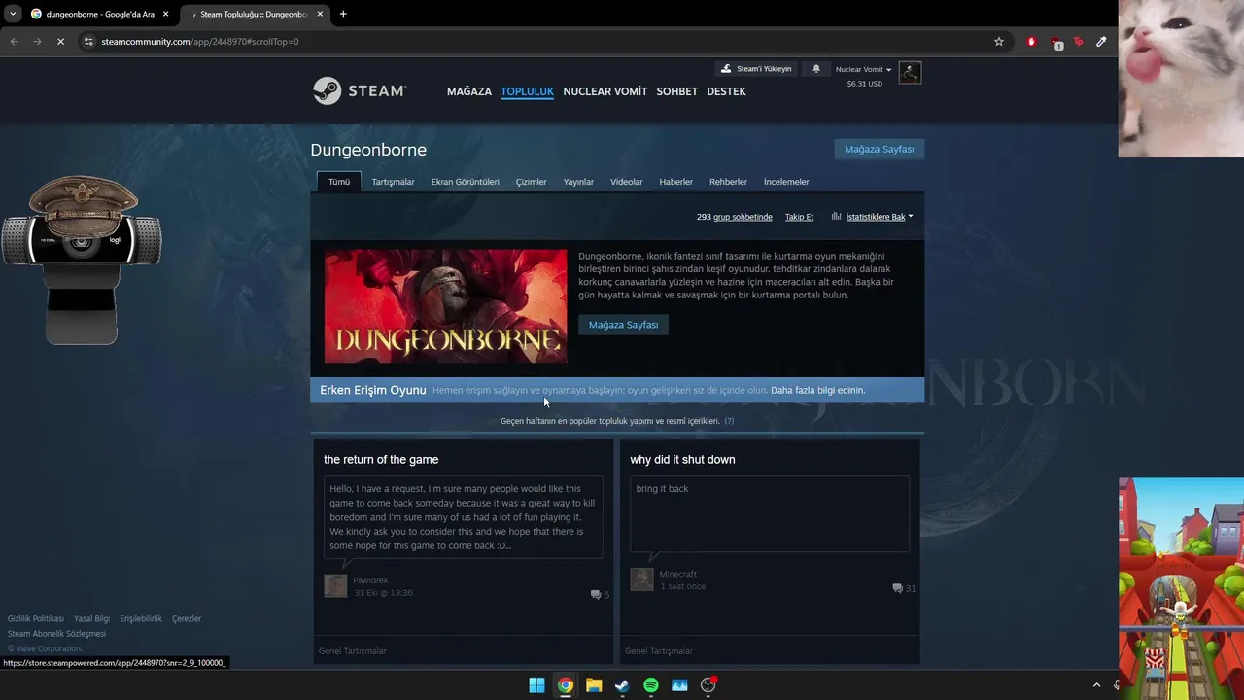The image size is (1244, 700).
Task: Switch to the dungeonborne Google search tab
Action: 99,14
